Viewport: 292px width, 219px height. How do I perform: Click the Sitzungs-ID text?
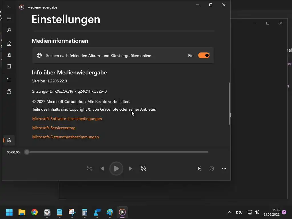pyautogui.click(x=70, y=91)
